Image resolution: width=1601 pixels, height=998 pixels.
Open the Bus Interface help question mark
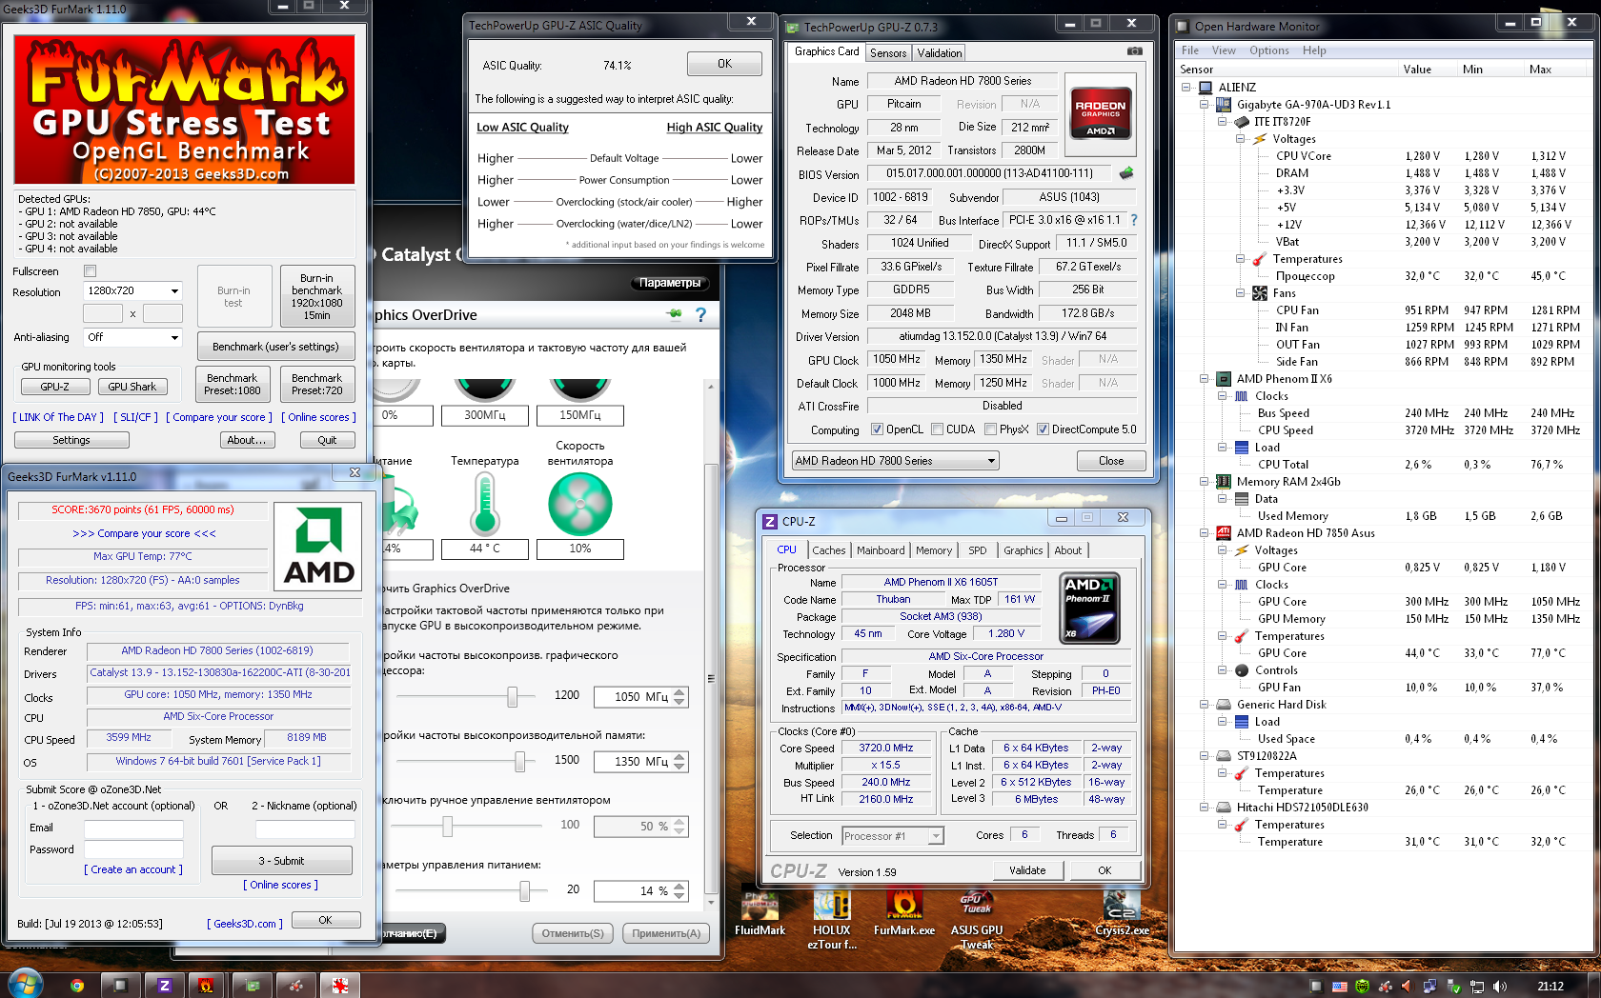[x=1134, y=220]
